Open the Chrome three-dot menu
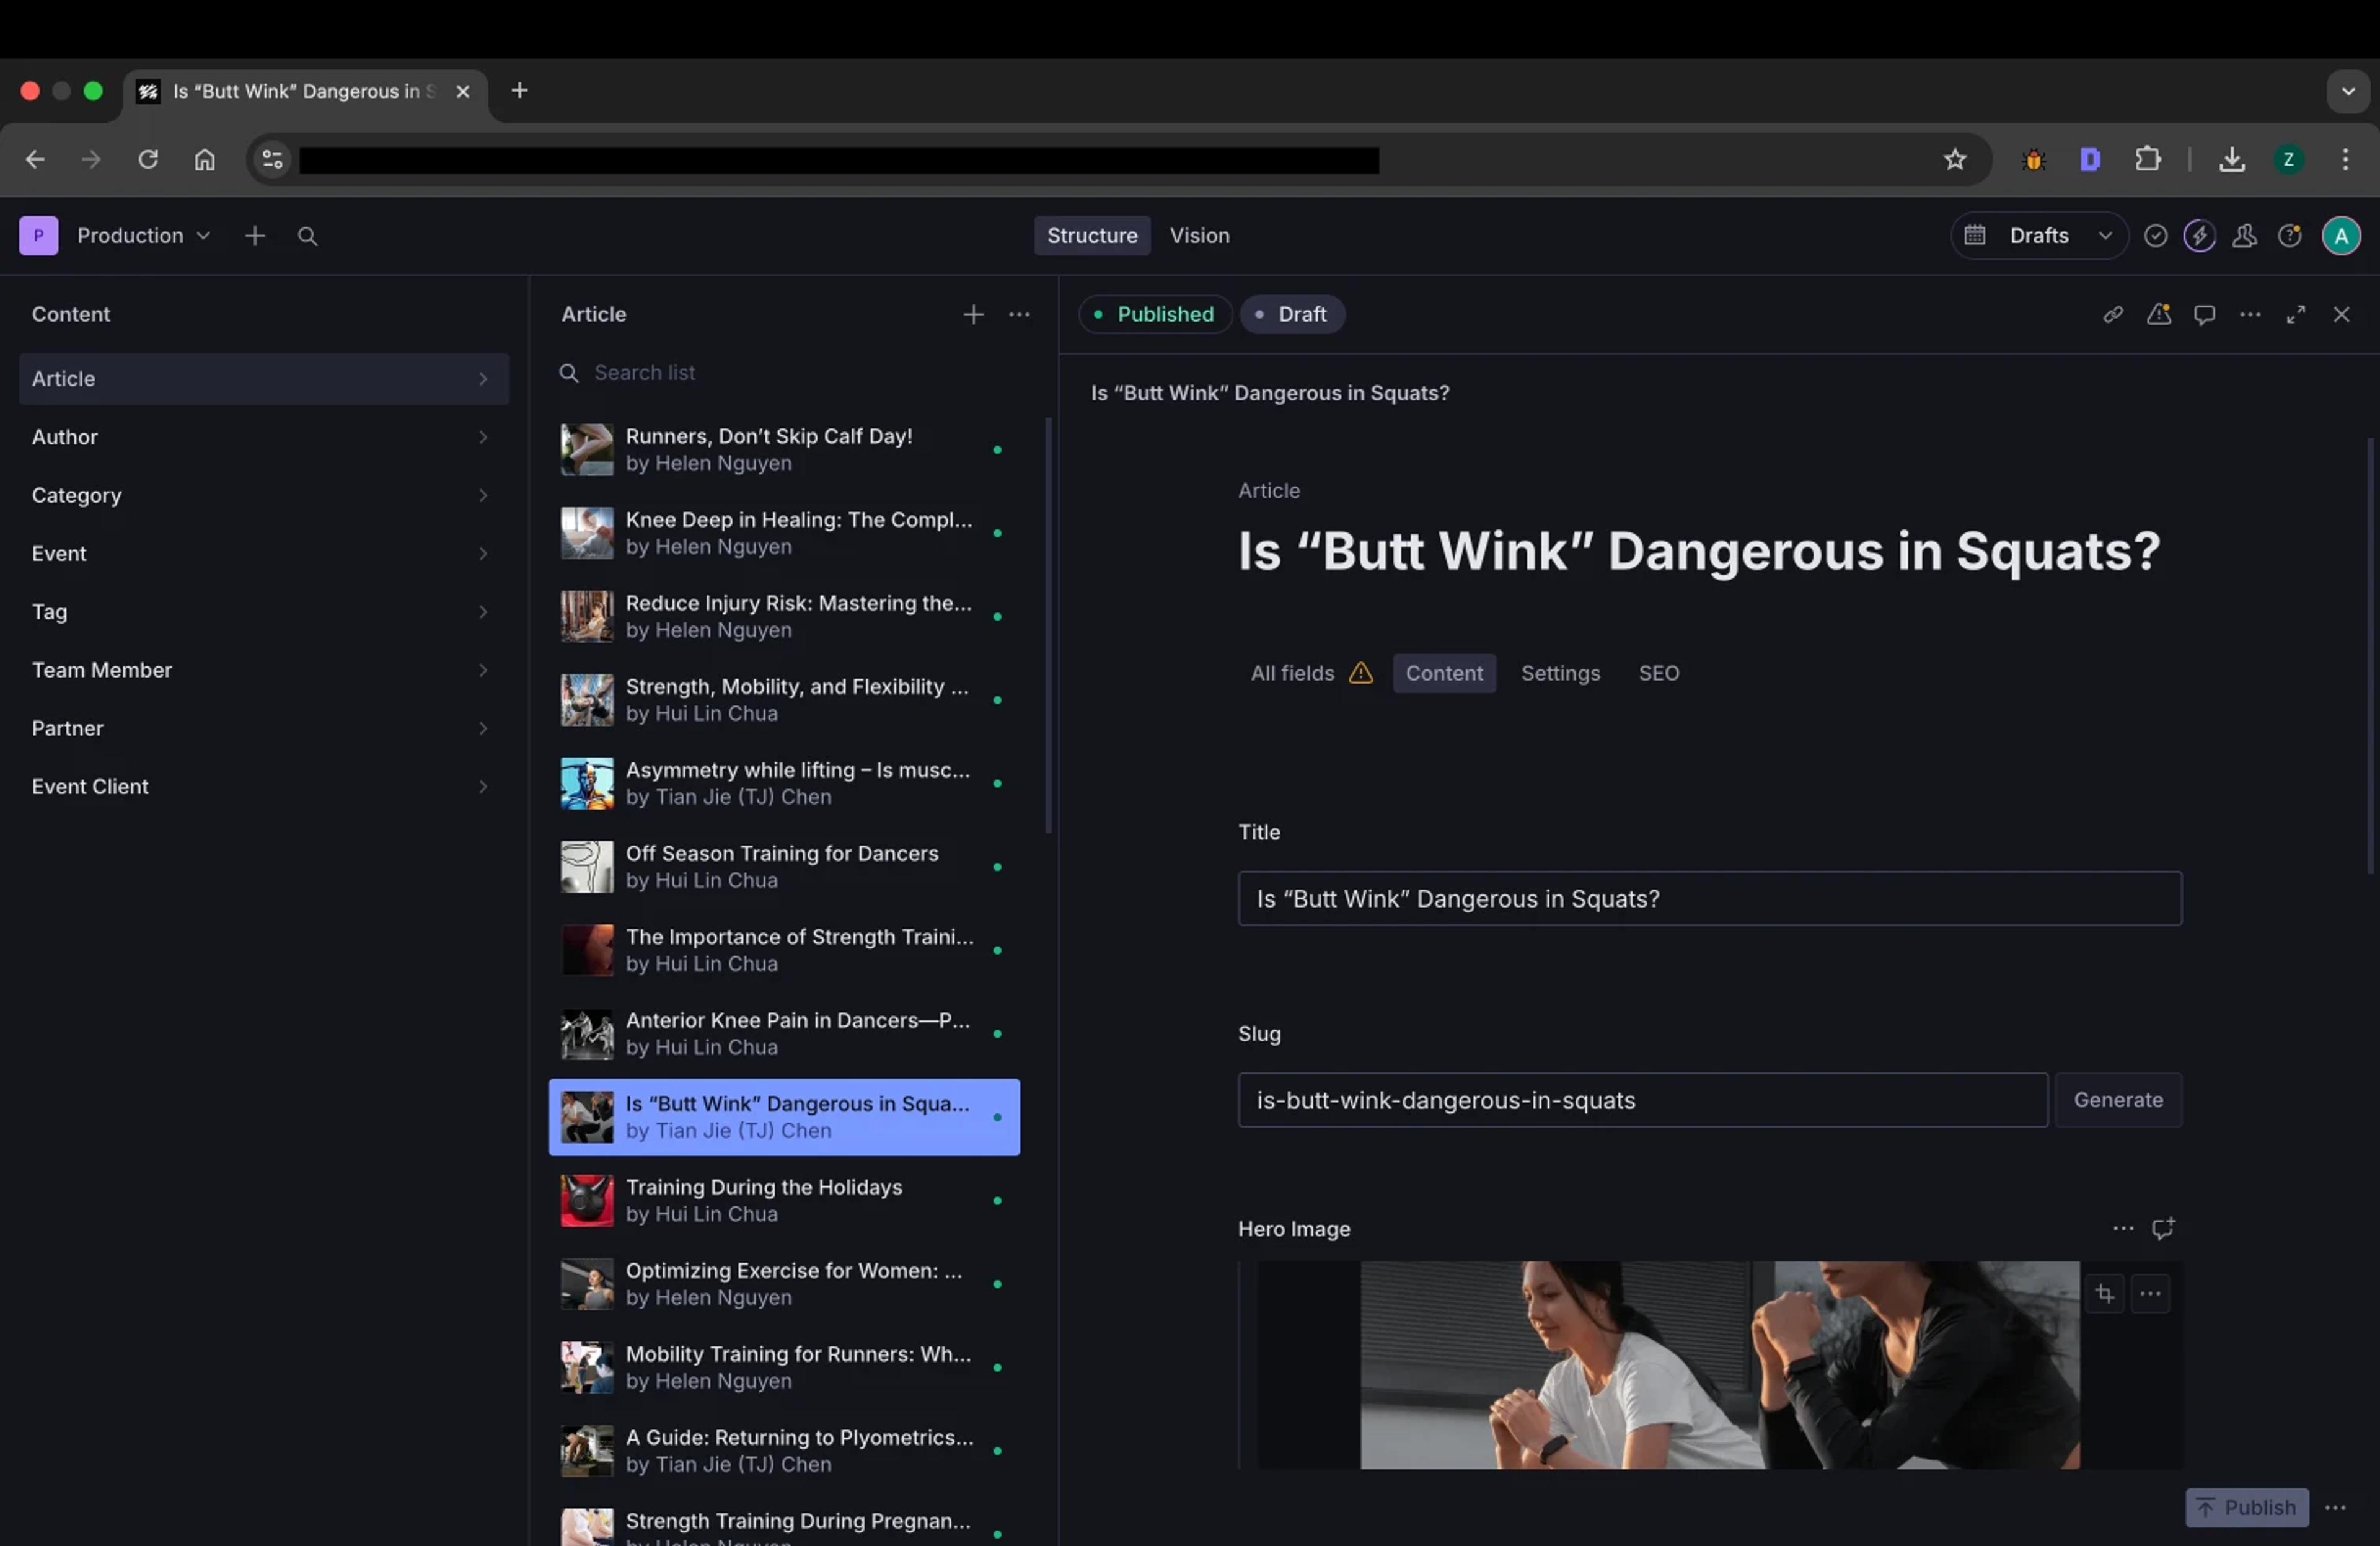Image resolution: width=2380 pixels, height=1546 pixels. click(2345, 160)
